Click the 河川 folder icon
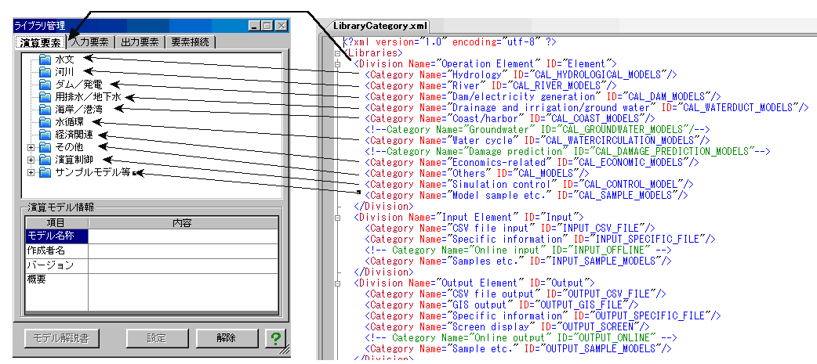This screenshot has height=364, width=817. pyautogui.click(x=45, y=72)
